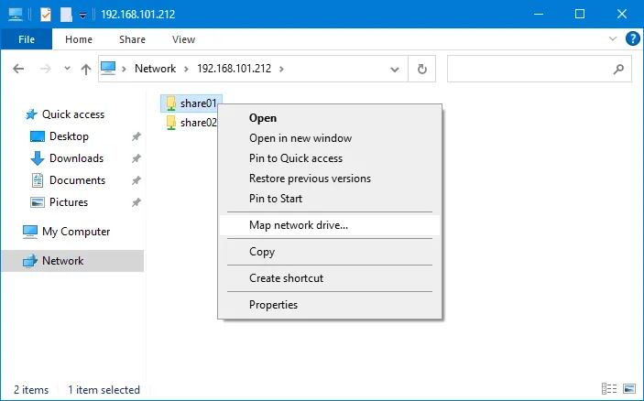Click the New folder quick access icon
The height and width of the screenshot is (401, 644).
(x=66, y=15)
